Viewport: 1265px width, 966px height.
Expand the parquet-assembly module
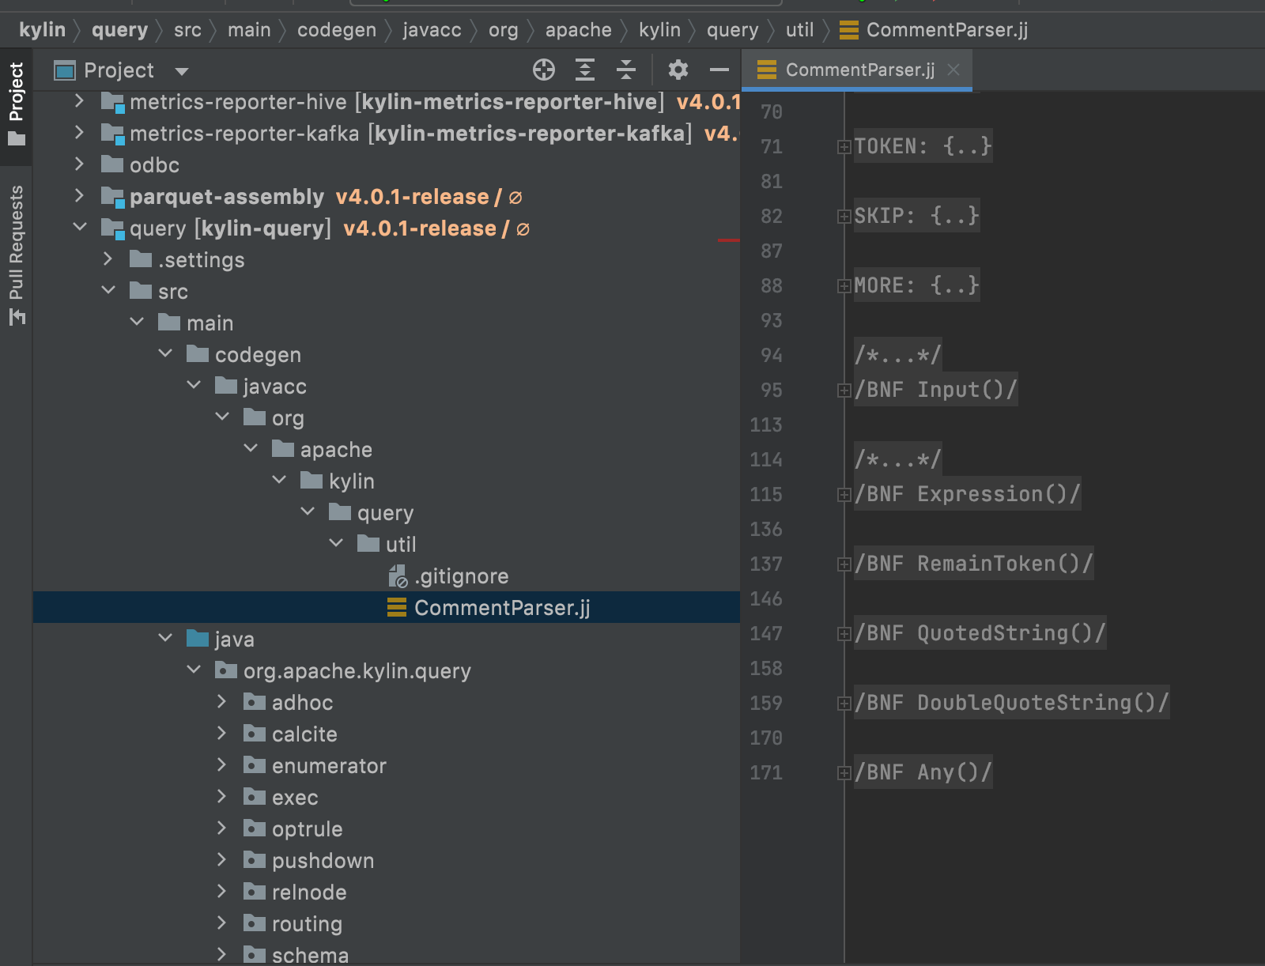tap(79, 196)
